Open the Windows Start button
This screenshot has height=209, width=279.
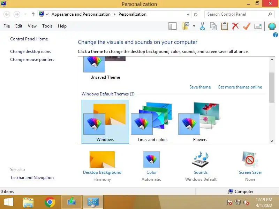(8, 202)
